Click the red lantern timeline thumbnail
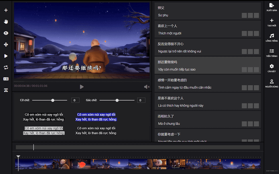279x174 pixels. tap(81, 164)
